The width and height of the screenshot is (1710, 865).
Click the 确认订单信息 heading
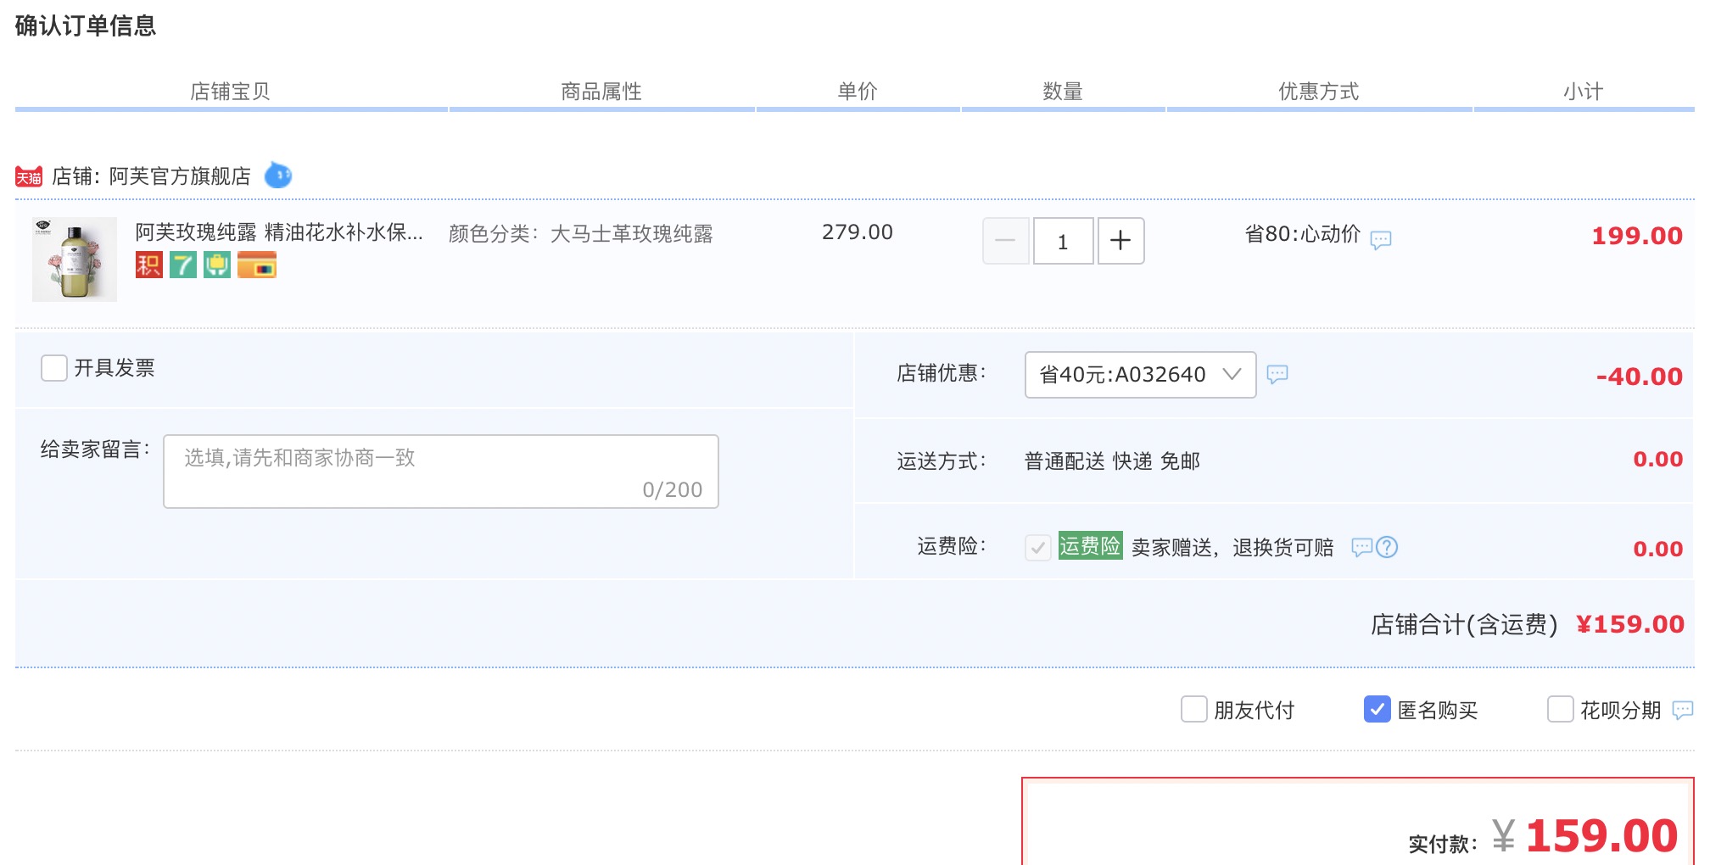pos(86,26)
